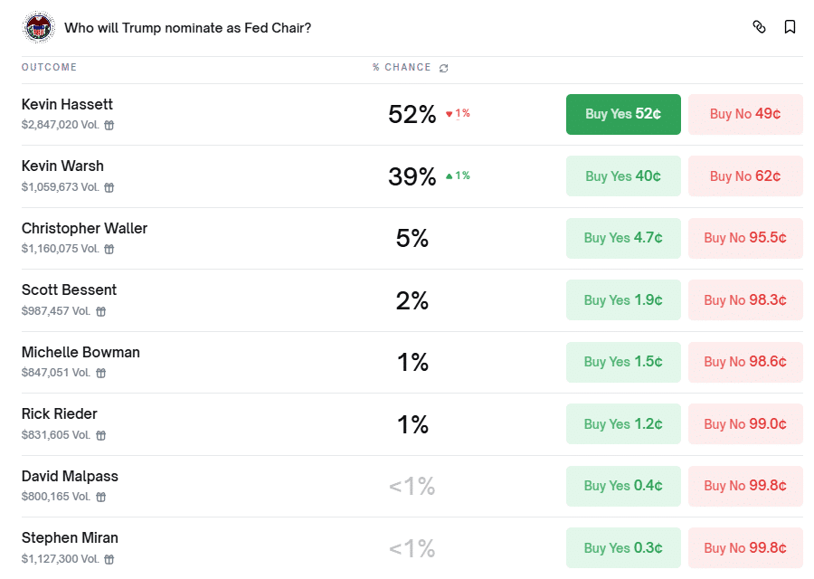Image resolution: width=814 pixels, height=579 pixels.
Task: Click the refresh icon beside % Chance
Action: click(x=443, y=68)
